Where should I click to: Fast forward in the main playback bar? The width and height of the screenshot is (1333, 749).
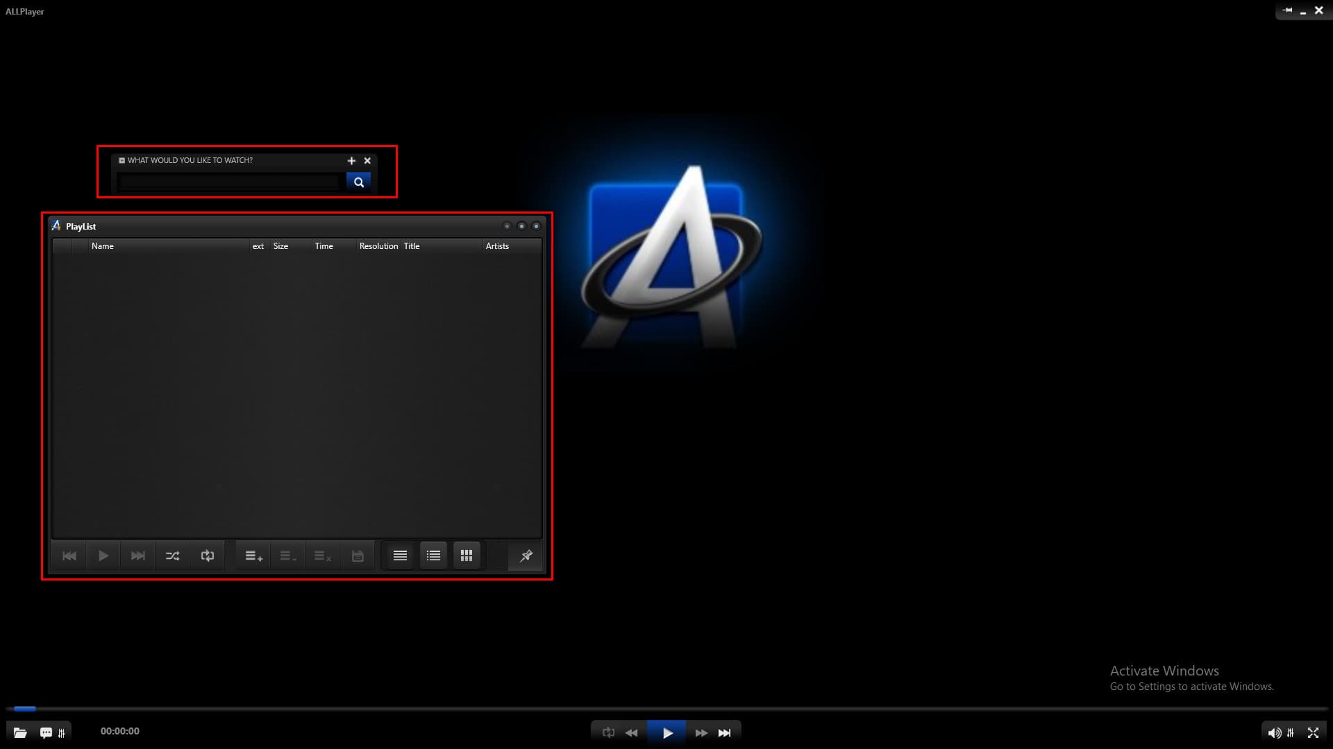click(701, 732)
